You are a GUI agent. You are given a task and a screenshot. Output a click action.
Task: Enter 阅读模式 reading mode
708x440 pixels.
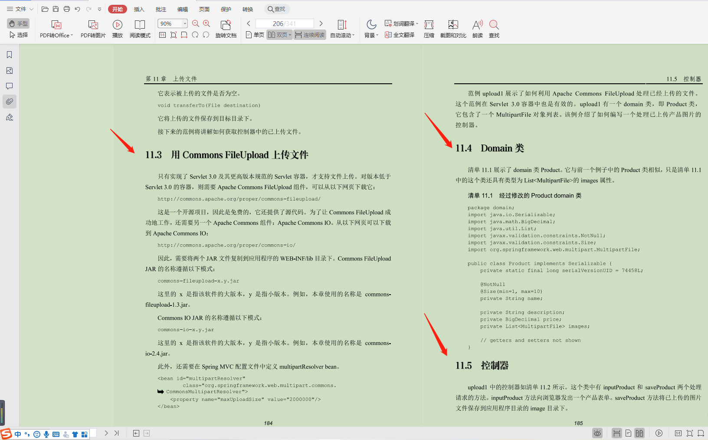click(x=140, y=29)
